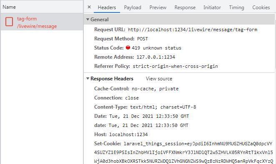276x164 pixels.
Task: Click the Connection value close
Action: click(132, 98)
